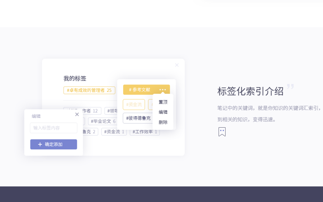Select 置顶 in the tag menu

pyautogui.click(x=163, y=102)
